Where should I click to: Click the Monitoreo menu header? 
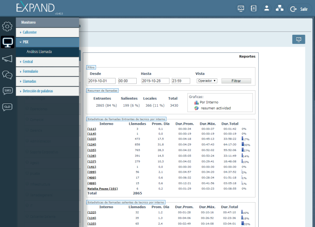pyautogui.click(x=48, y=22)
